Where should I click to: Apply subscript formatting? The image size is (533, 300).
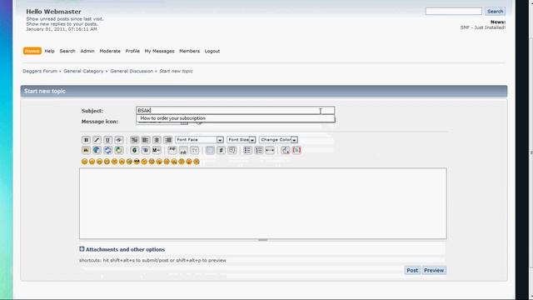pyautogui.click(x=183, y=150)
